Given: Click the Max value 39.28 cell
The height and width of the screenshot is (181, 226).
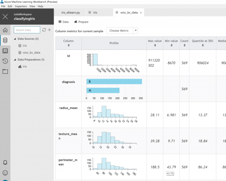Looking at the screenshot, I should (155, 141).
